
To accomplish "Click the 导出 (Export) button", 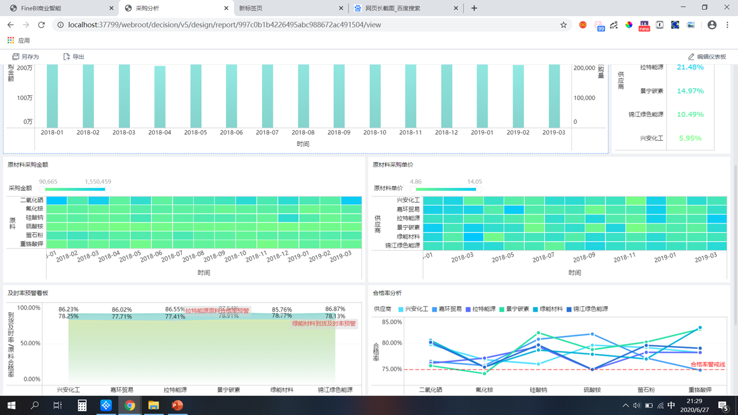I will [x=74, y=56].
